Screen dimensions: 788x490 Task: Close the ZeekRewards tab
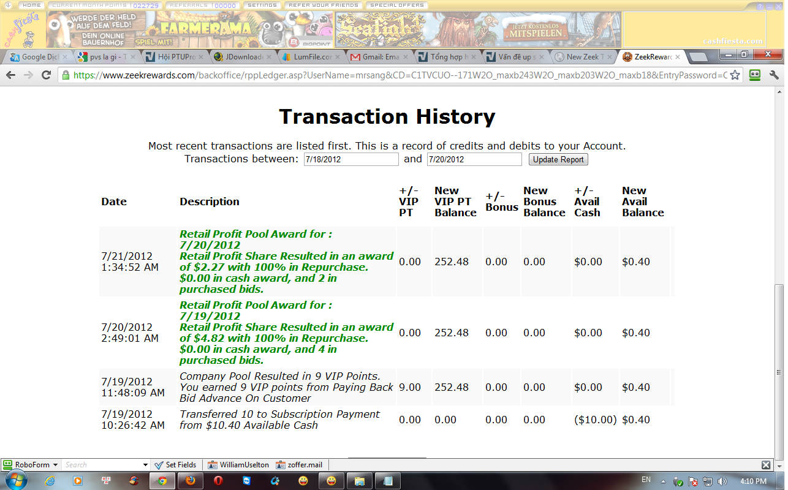point(676,57)
